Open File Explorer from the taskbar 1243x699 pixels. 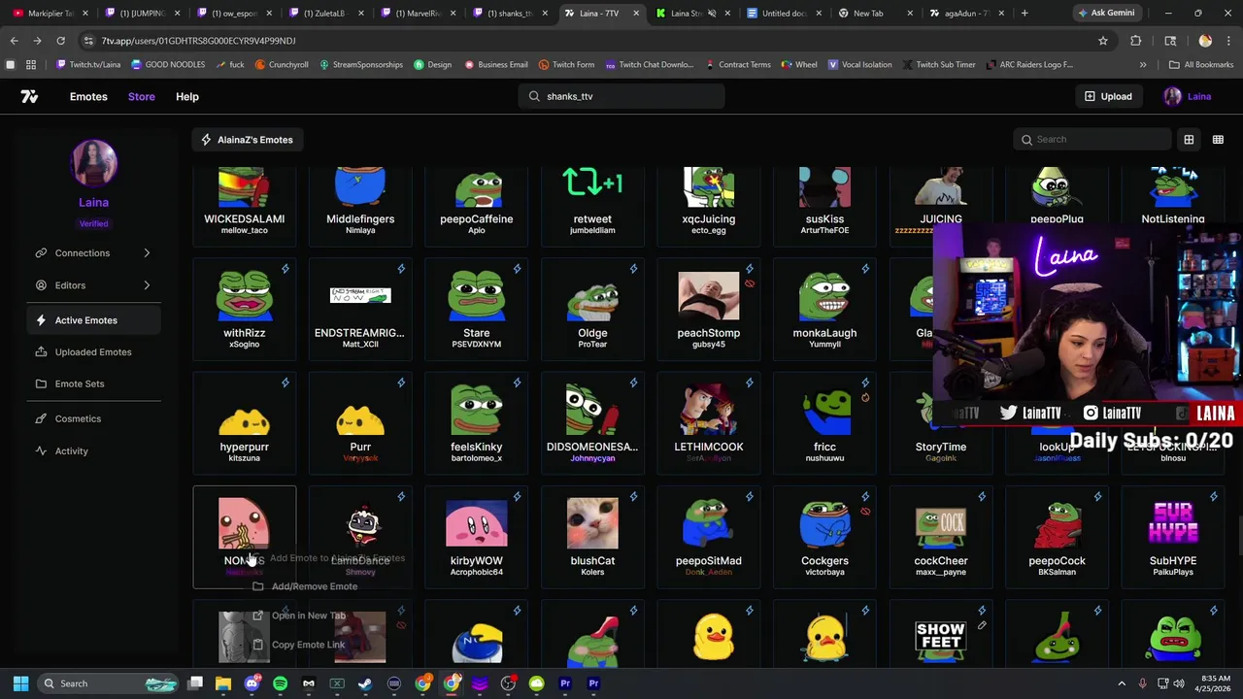coord(223,683)
